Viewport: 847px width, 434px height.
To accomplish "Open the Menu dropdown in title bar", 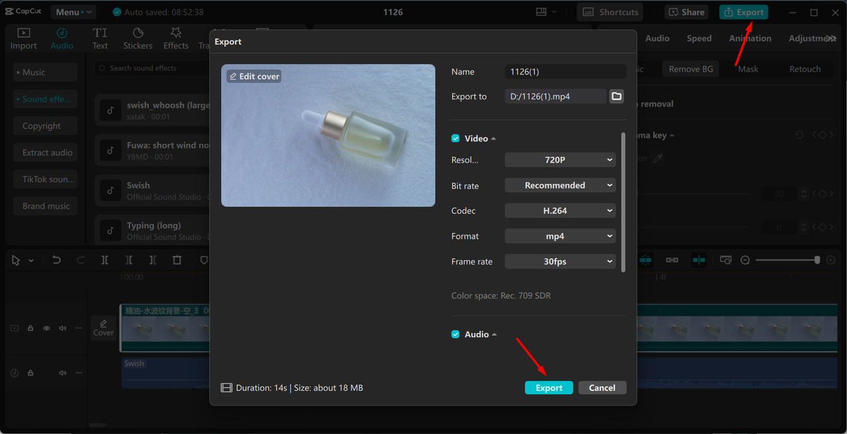I will coord(73,12).
